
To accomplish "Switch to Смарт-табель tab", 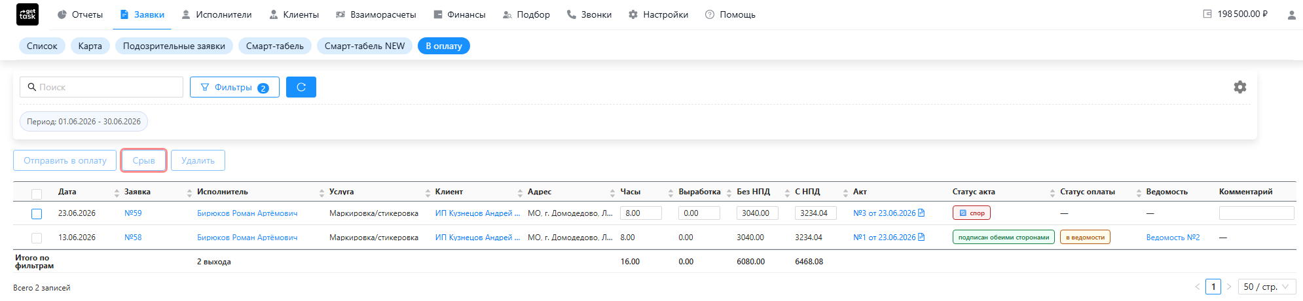I will [275, 46].
